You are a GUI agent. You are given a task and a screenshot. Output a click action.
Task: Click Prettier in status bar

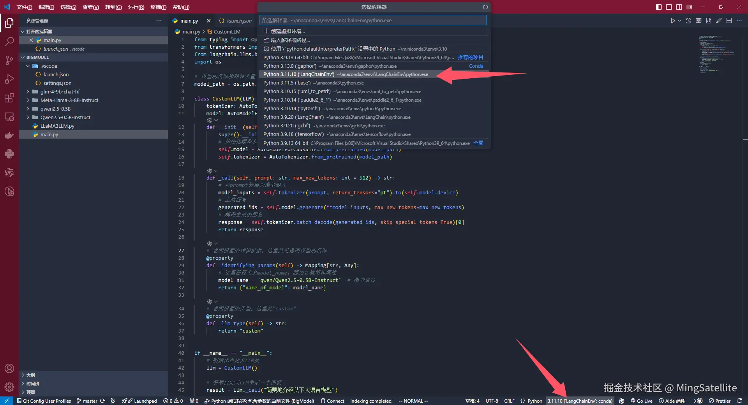pos(720,401)
